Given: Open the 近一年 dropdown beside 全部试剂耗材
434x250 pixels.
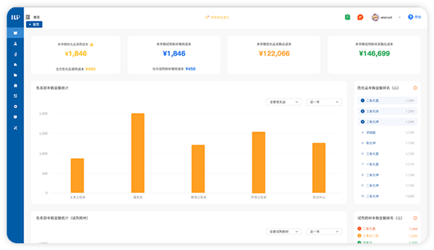Looking at the screenshot, I should pyautogui.click(x=324, y=231).
